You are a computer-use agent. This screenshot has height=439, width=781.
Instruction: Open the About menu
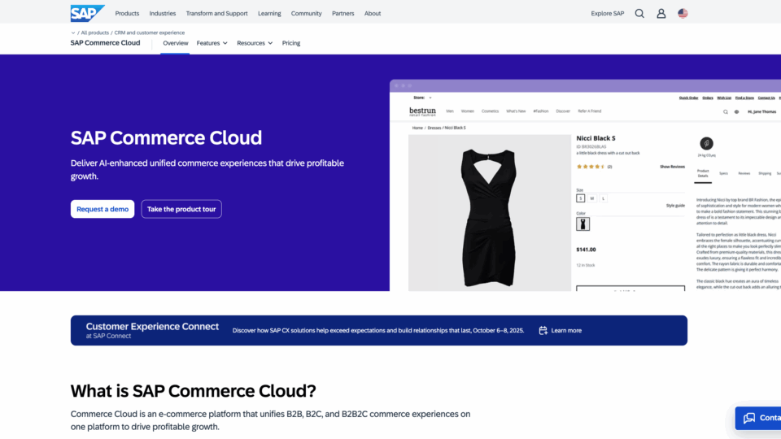tap(373, 14)
